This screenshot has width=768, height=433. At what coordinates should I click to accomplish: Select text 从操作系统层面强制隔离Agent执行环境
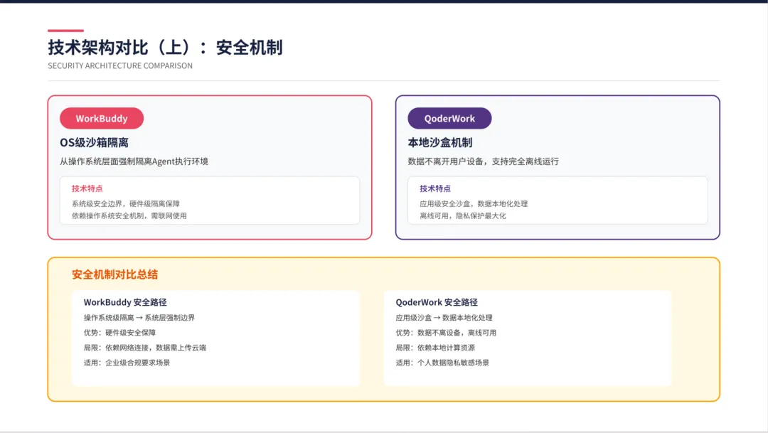click(x=134, y=161)
